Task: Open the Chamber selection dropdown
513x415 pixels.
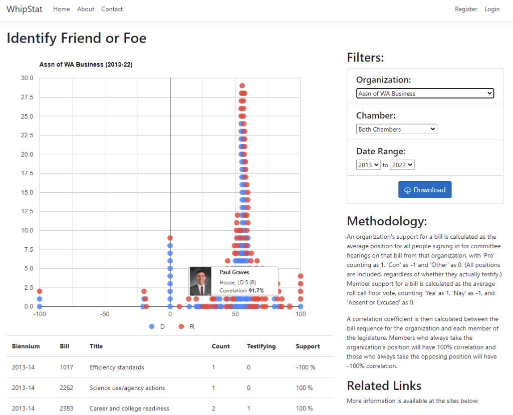Action: pos(396,129)
